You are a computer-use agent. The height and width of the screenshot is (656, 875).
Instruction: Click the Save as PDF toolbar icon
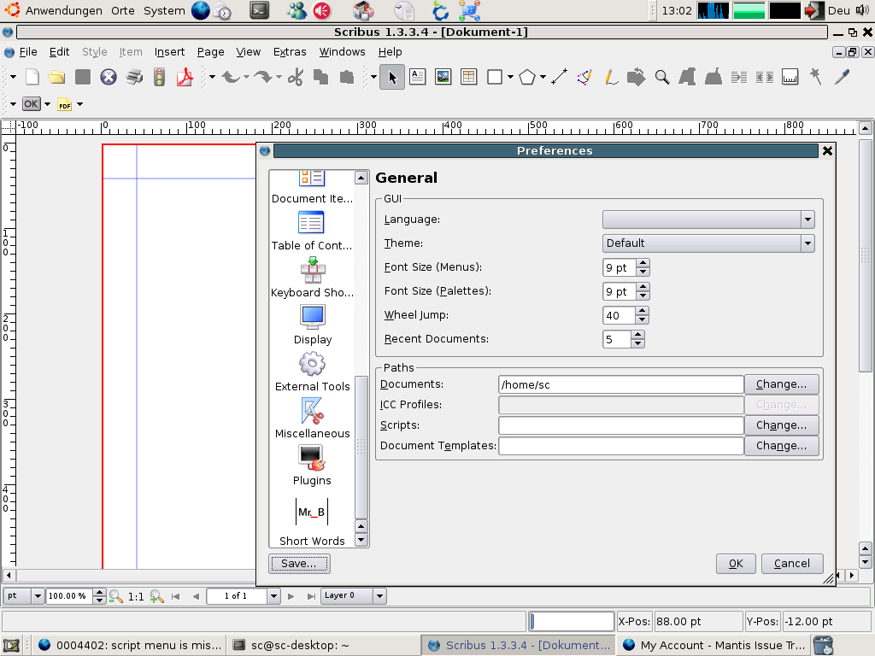(x=185, y=78)
